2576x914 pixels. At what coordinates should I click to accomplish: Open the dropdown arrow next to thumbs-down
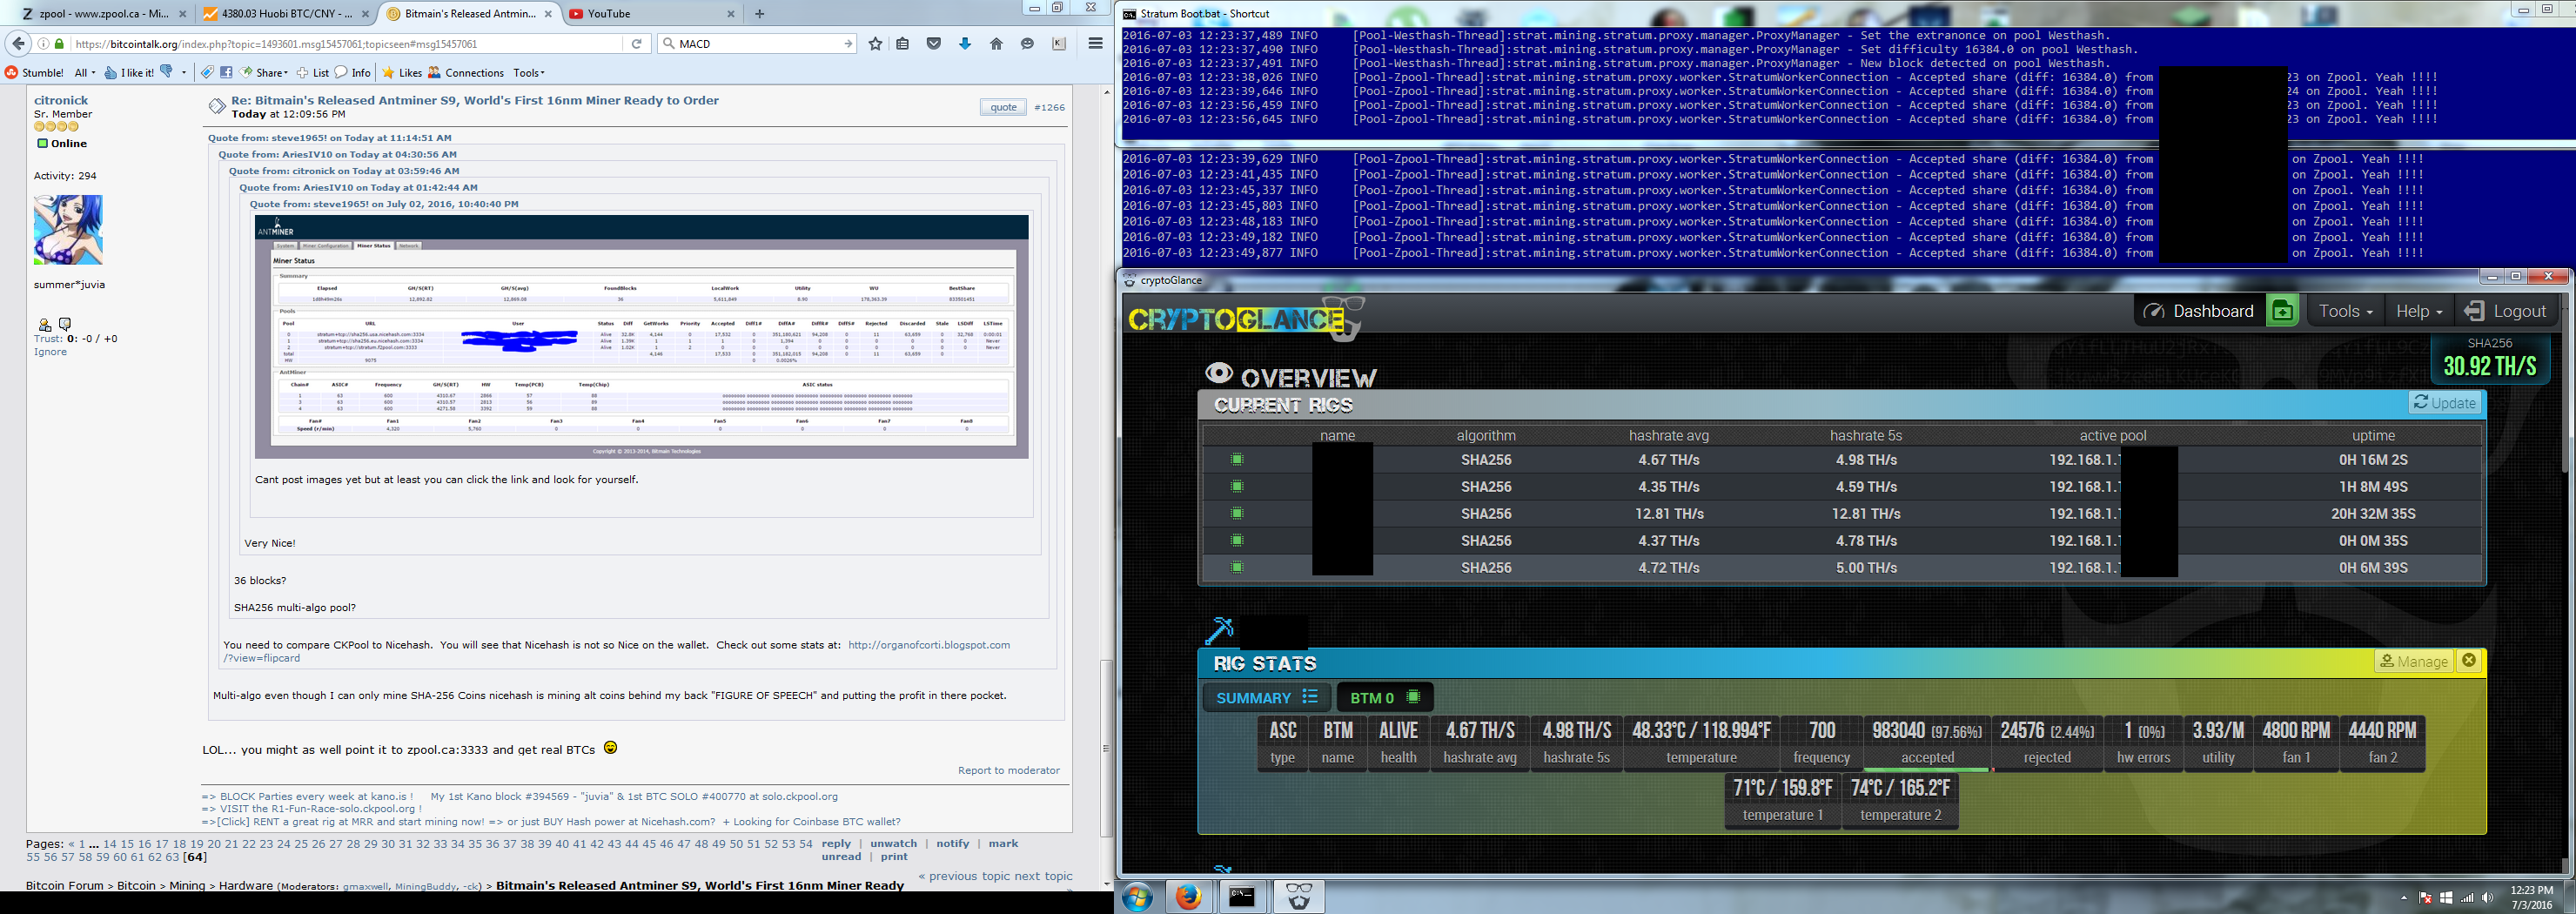click(184, 72)
